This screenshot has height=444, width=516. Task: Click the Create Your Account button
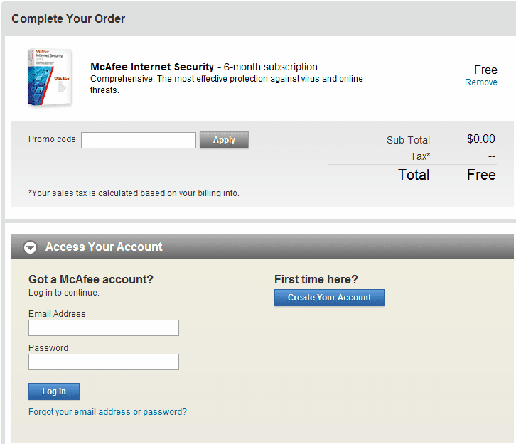[329, 298]
